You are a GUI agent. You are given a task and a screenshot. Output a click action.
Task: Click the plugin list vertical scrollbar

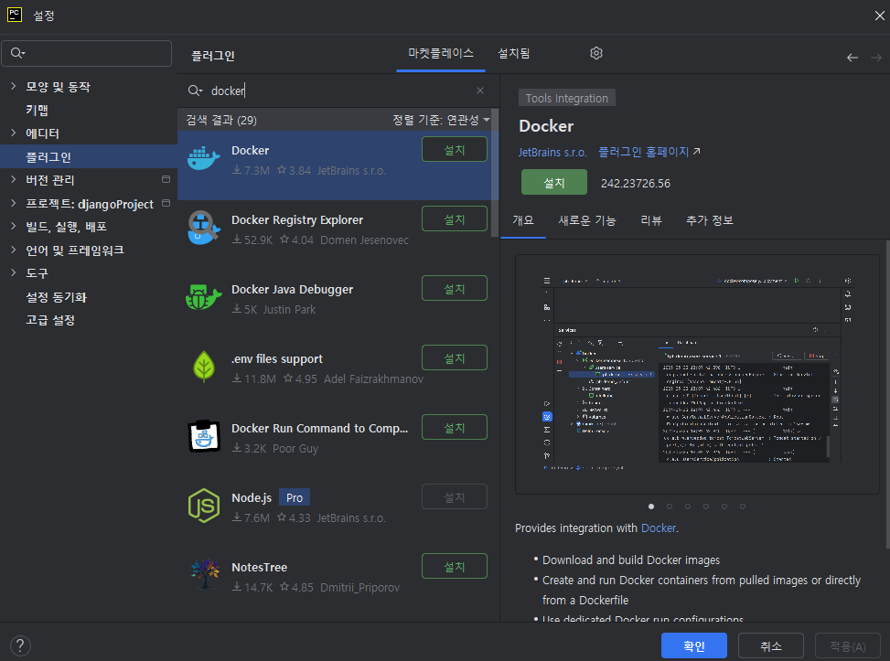[x=495, y=173]
